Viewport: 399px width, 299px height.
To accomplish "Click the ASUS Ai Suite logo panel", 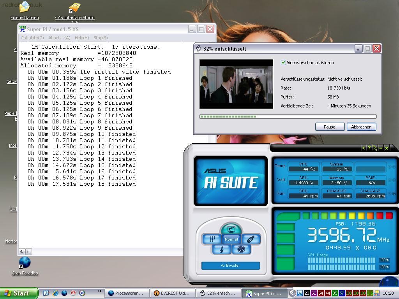I will pos(231,181).
